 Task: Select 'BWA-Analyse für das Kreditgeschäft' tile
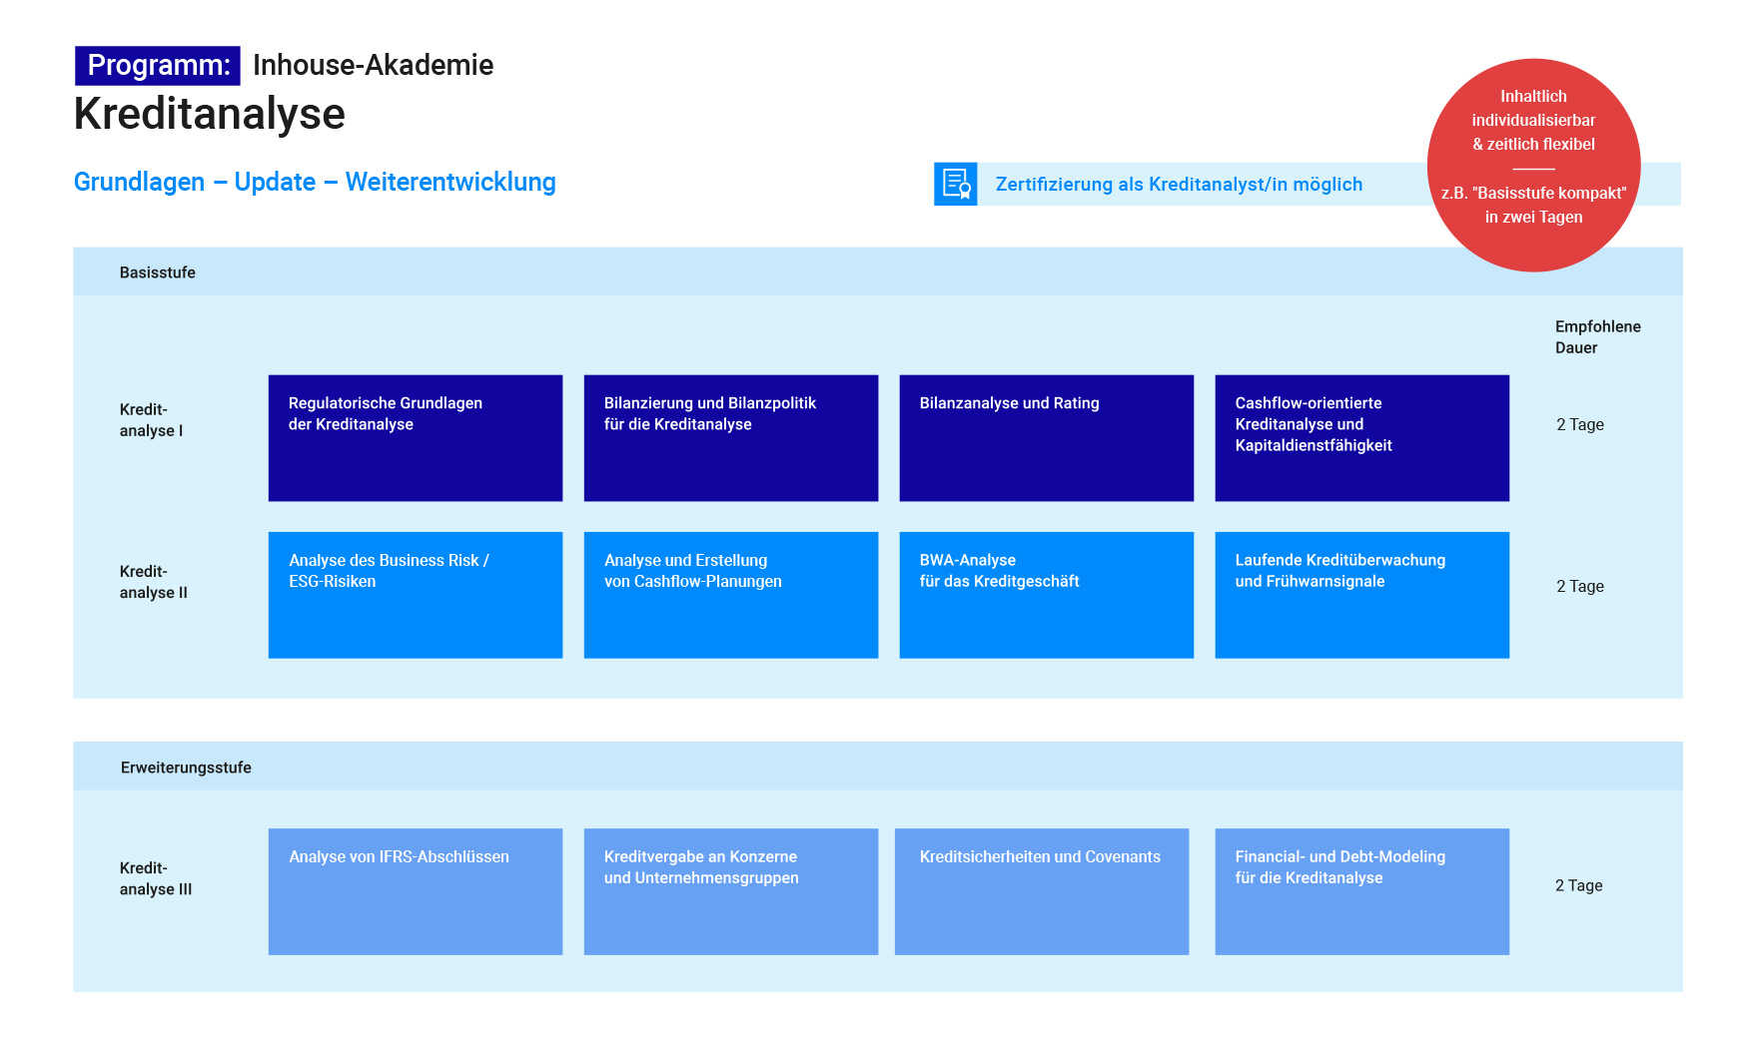pyautogui.click(x=1046, y=594)
